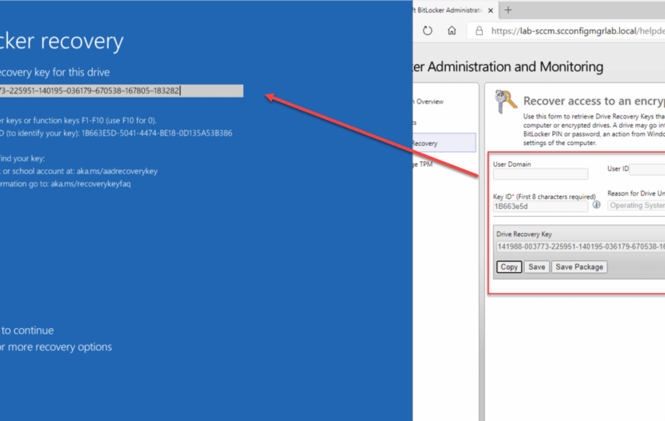Screen dimensions: 665x421
Task: Click the info icon beside Key ID
Action: 596,205
